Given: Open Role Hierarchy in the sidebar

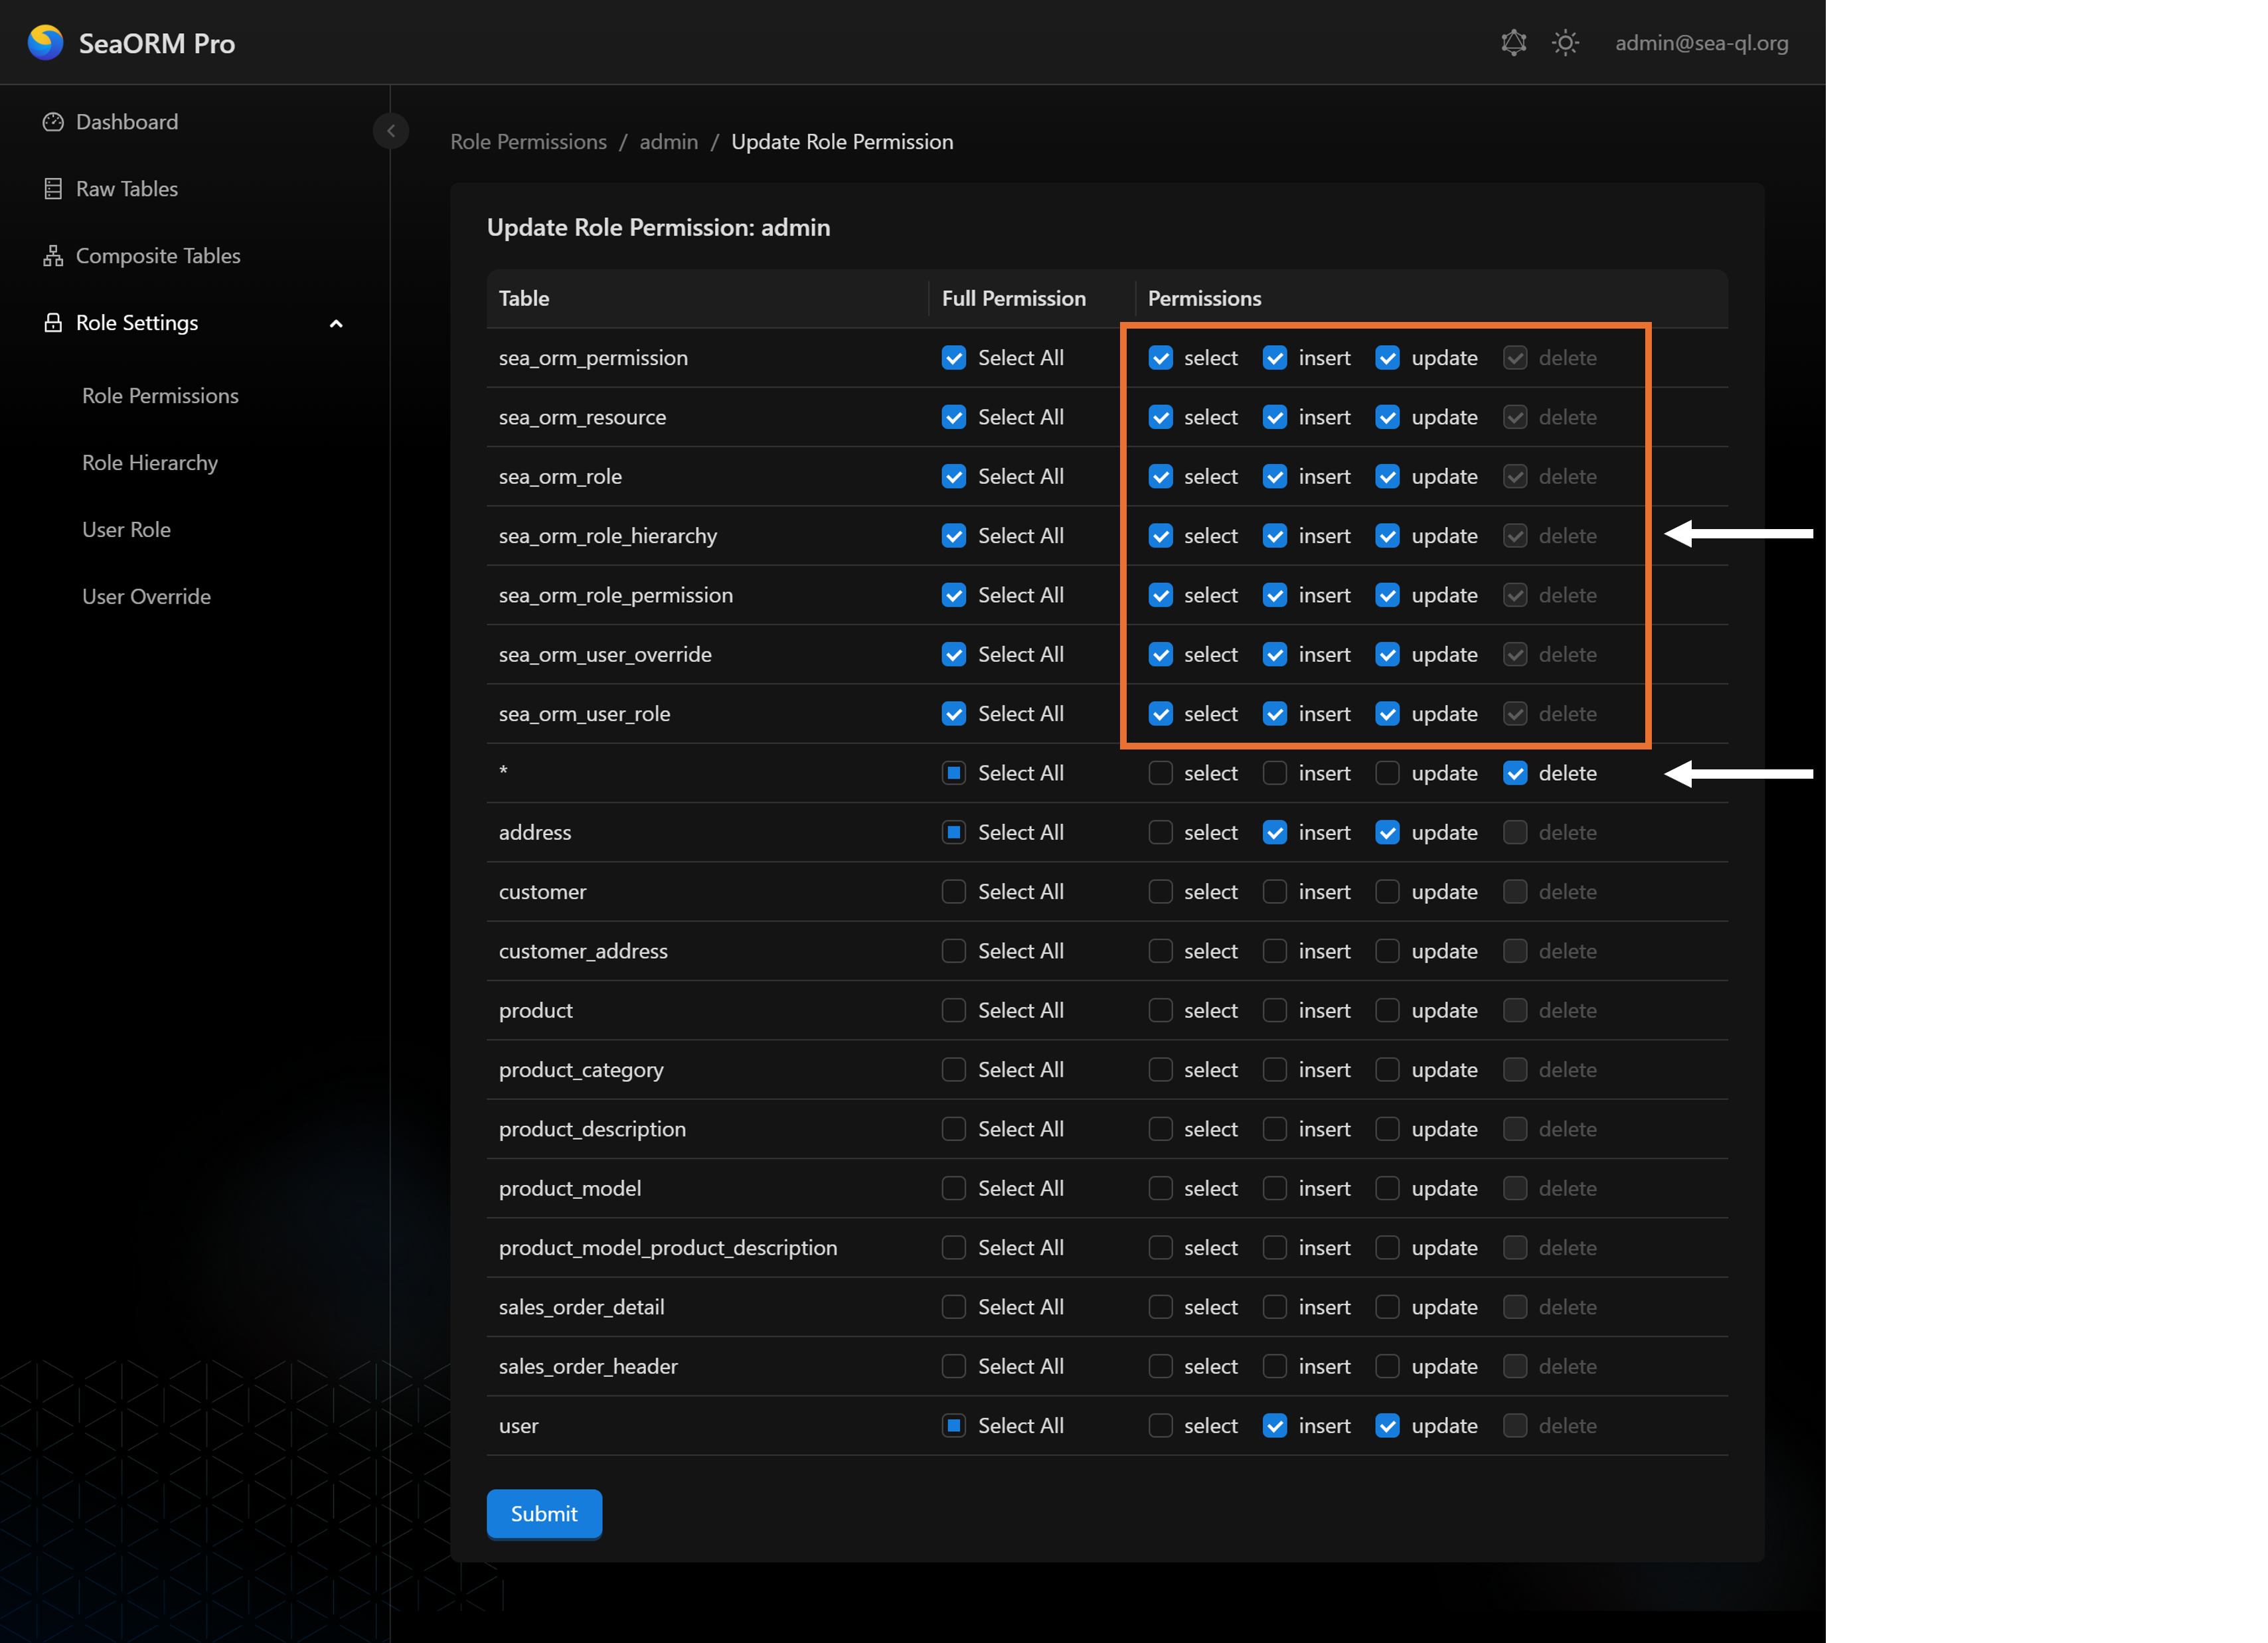Looking at the screenshot, I should [x=150, y=463].
